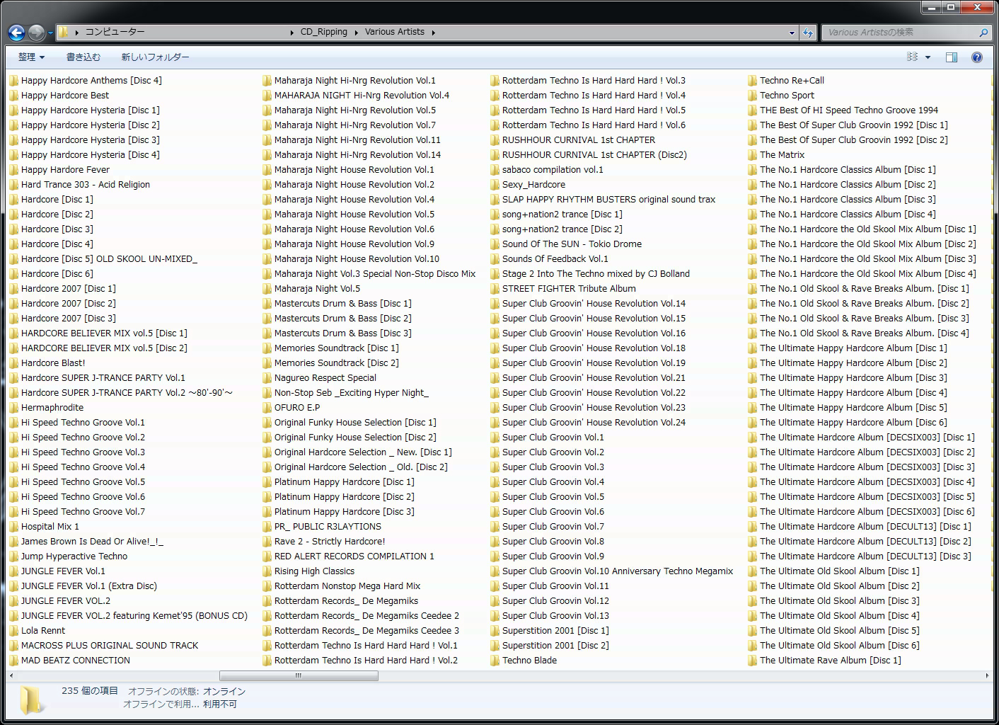This screenshot has height=725, width=999.
Task: Toggle the preview pane button
Action: click(952, 57)
